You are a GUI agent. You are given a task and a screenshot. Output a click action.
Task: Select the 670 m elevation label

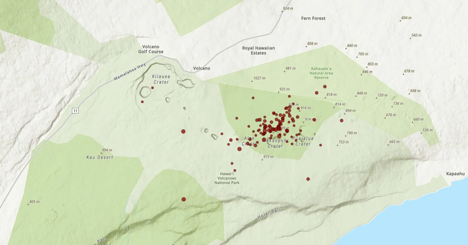(x=391, y=115)
